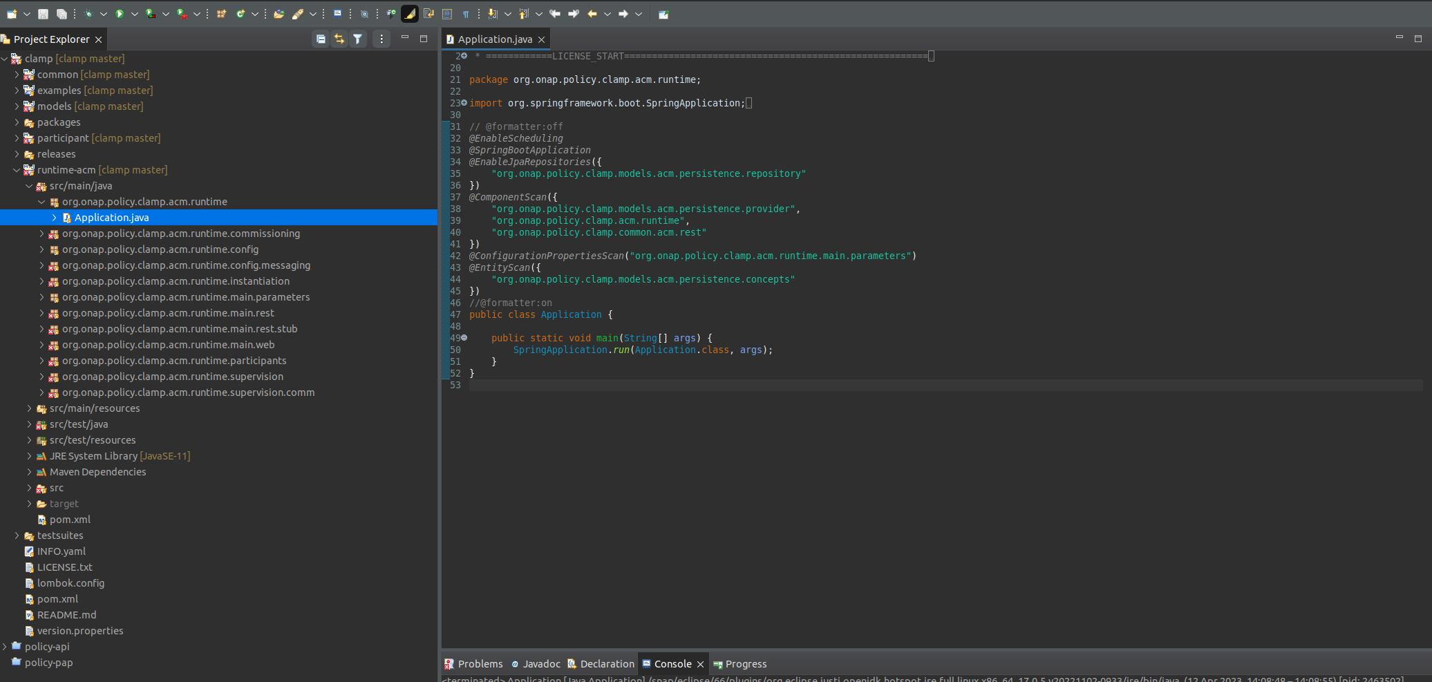Click the SpringApplication.run code line
The width and height of the screenshot is (1432, 682).
pos(643,350)
